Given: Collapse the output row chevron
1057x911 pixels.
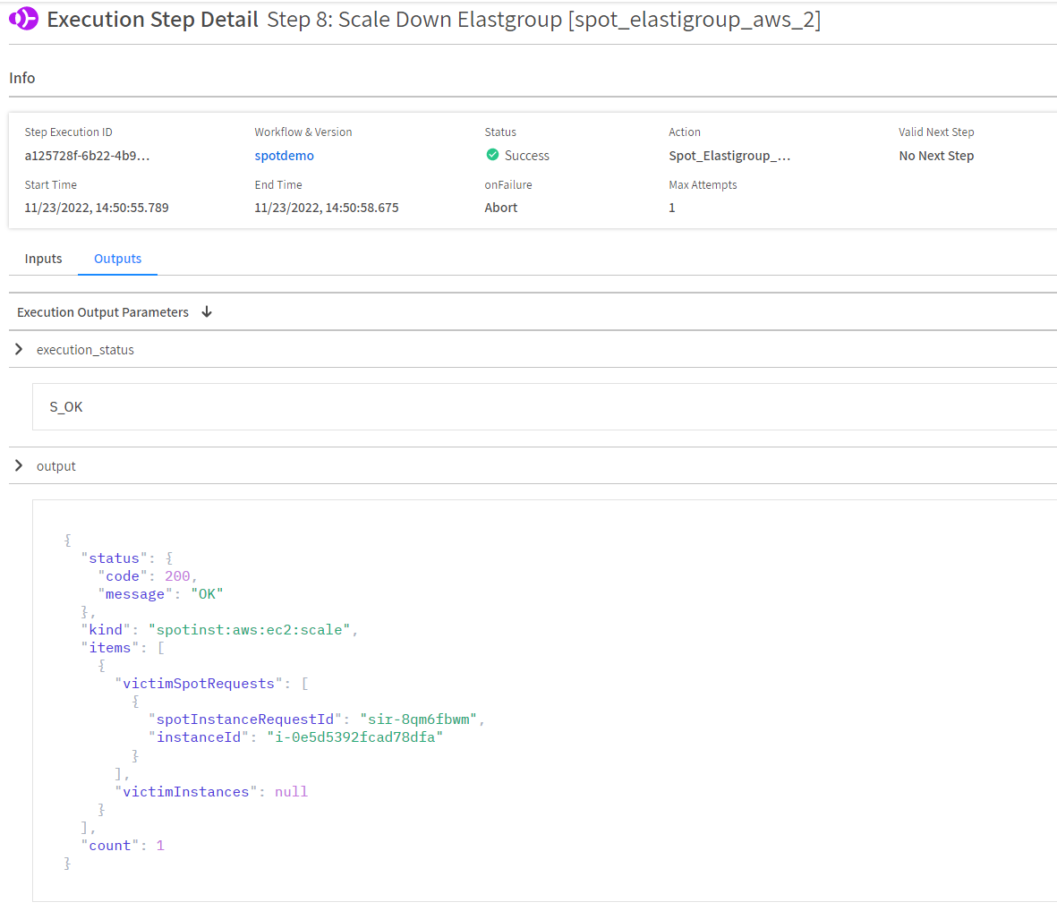Looking at the screenshot, I should 19,465.
